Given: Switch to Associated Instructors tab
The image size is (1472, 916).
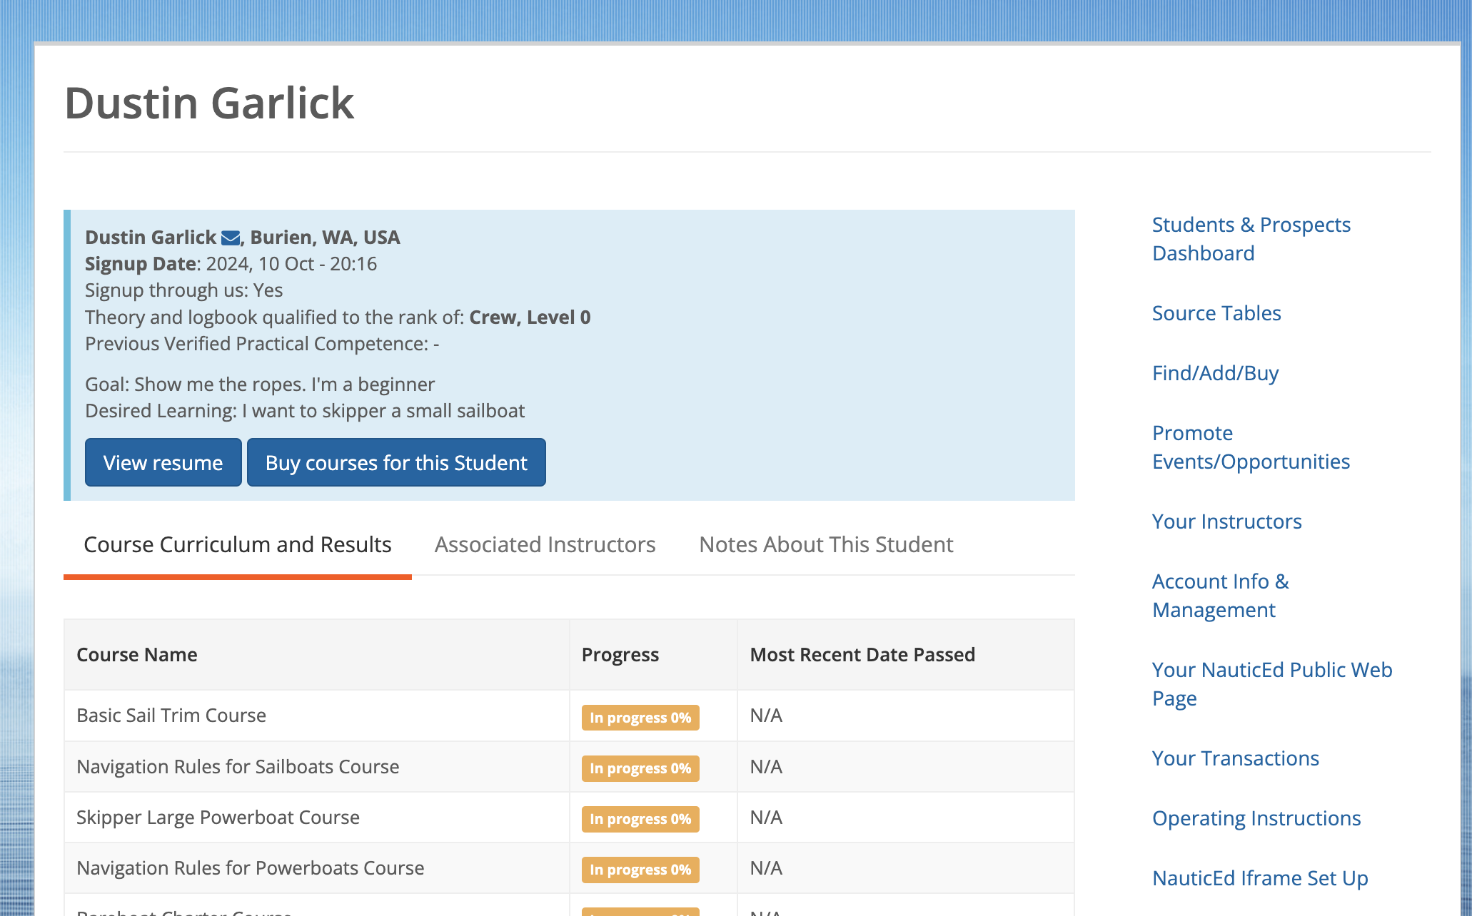Looking at the screenshot, I should (x=545, y=544).
